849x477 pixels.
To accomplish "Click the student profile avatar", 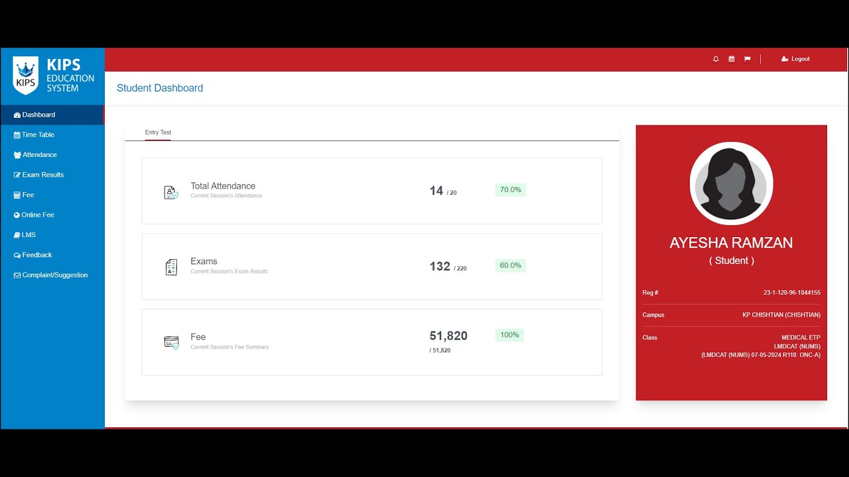I will click(731, 184).
